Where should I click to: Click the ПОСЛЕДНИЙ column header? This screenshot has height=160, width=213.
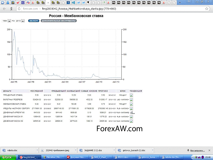coord(37,91)
